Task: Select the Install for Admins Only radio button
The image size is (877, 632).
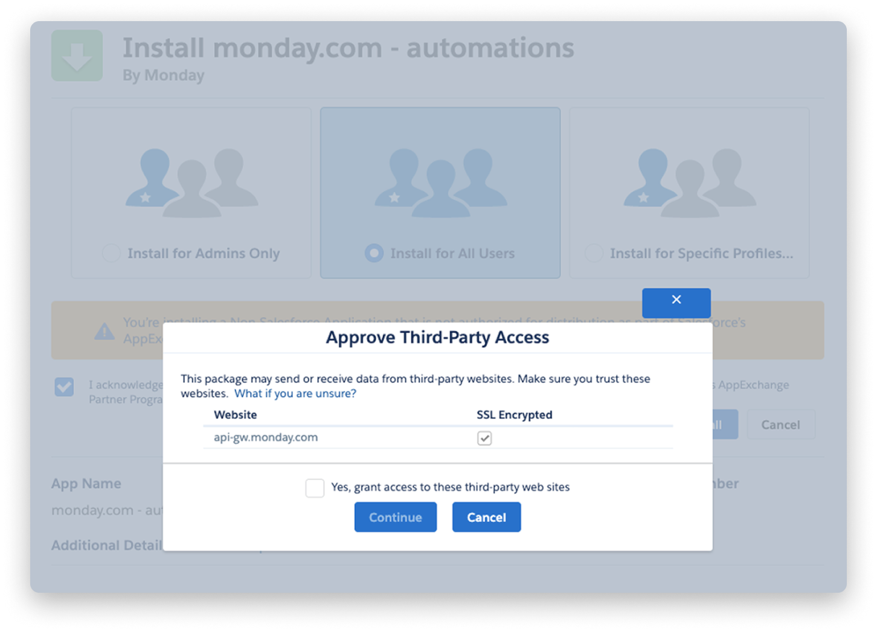Action: pos(111,253)
